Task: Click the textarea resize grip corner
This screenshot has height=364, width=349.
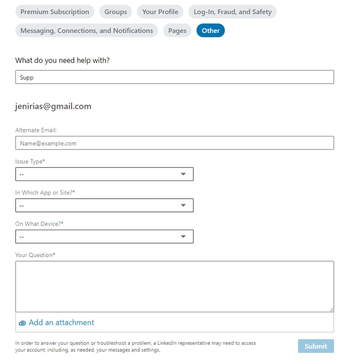Action: click(x=332, y=310)
